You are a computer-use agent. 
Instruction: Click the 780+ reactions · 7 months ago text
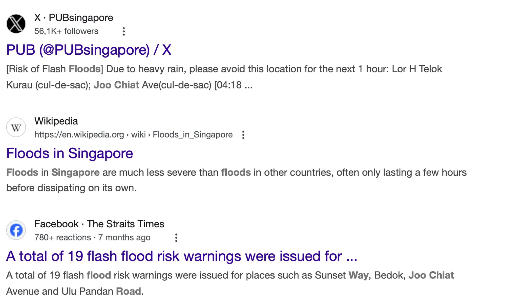click(x=92, y=237)
